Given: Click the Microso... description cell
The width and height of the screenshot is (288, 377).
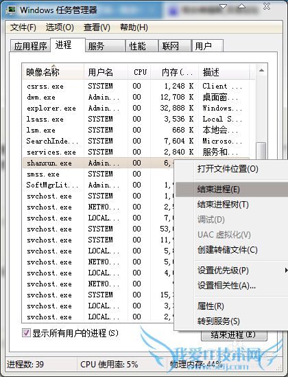Looking at the screenshot, I should click(222, 141).
